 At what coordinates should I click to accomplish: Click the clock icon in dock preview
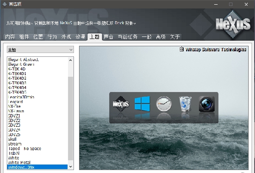pyautogui.click(x=164, y=104)
